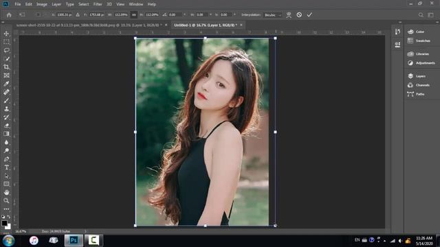Viewport: 440px width, 247px height.
Task: Select the Clone Stamp tool
Action: 6,109
